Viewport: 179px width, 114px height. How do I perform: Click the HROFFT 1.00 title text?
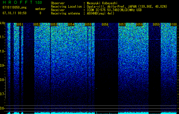pyautogui.click(x=22, y=2)
